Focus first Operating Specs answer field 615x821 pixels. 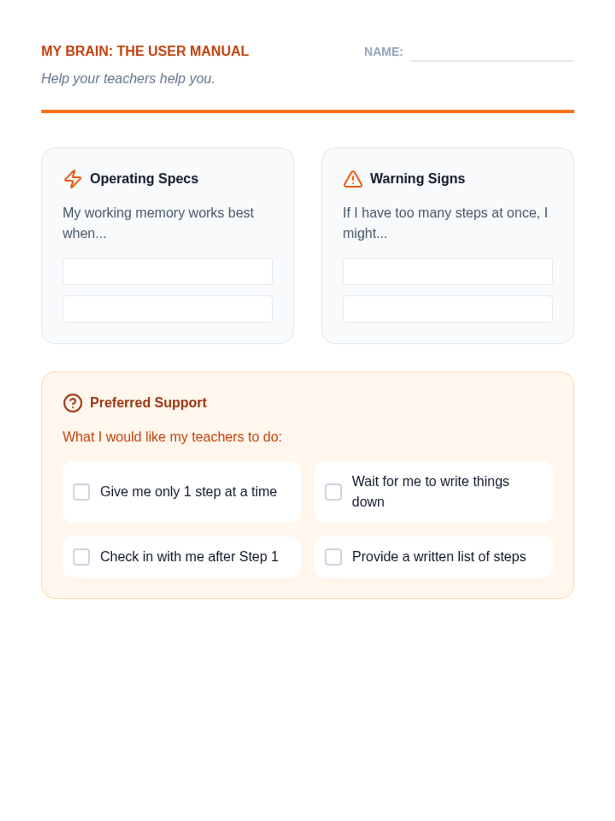[168, 271]
